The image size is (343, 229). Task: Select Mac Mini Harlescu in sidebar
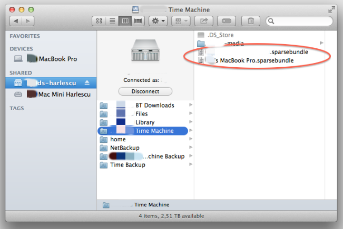tap(64, 95)
